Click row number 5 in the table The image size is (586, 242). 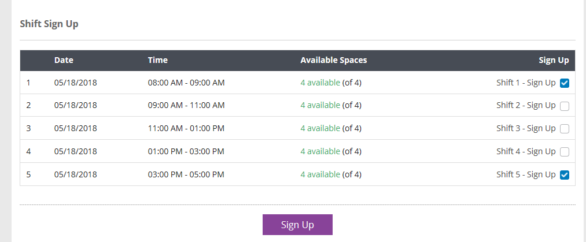pos(28,174)
